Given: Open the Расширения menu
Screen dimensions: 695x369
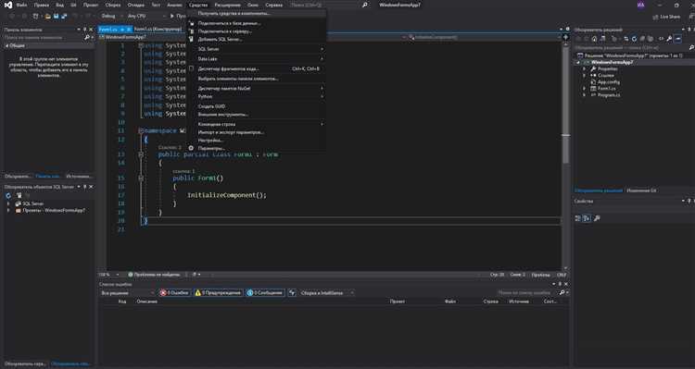Looking at the screenshot, I should coord(227,5).
